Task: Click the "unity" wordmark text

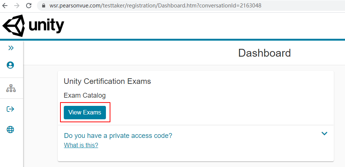Action: pos(46,26)
